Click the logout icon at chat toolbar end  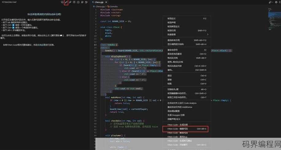tap(87, 2)
